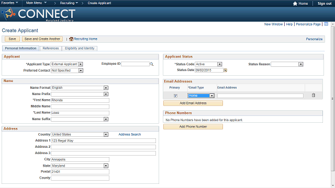Click the Add Phone Number button
The height and width of the screenshot is (188, 335).
193,126
